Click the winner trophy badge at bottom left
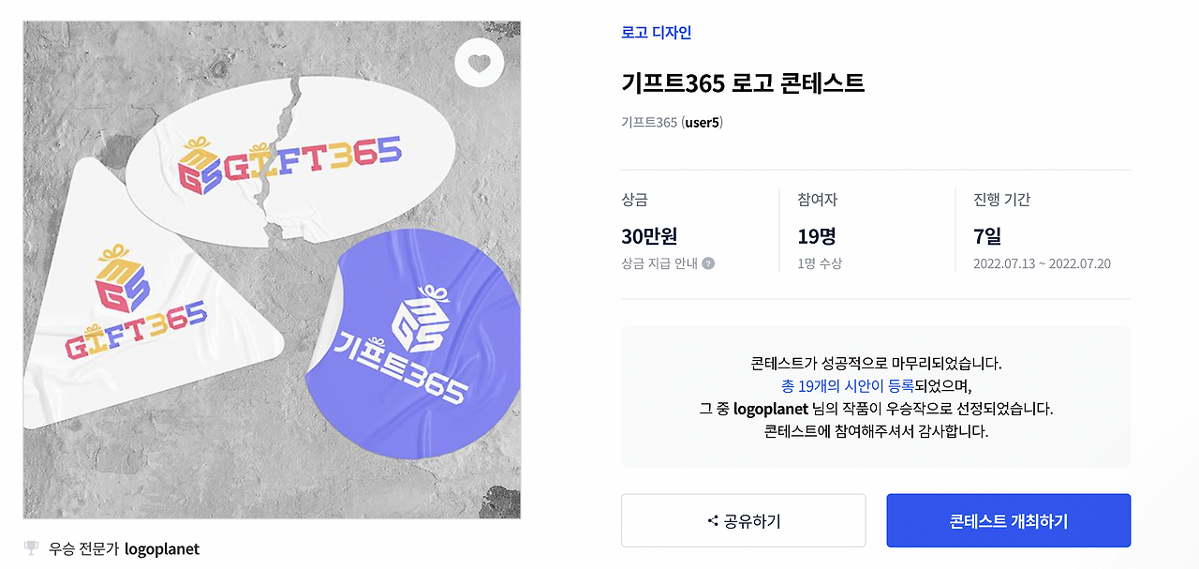Image resolution: width=1199 pixels, height=569 pixels. point(30,548)
